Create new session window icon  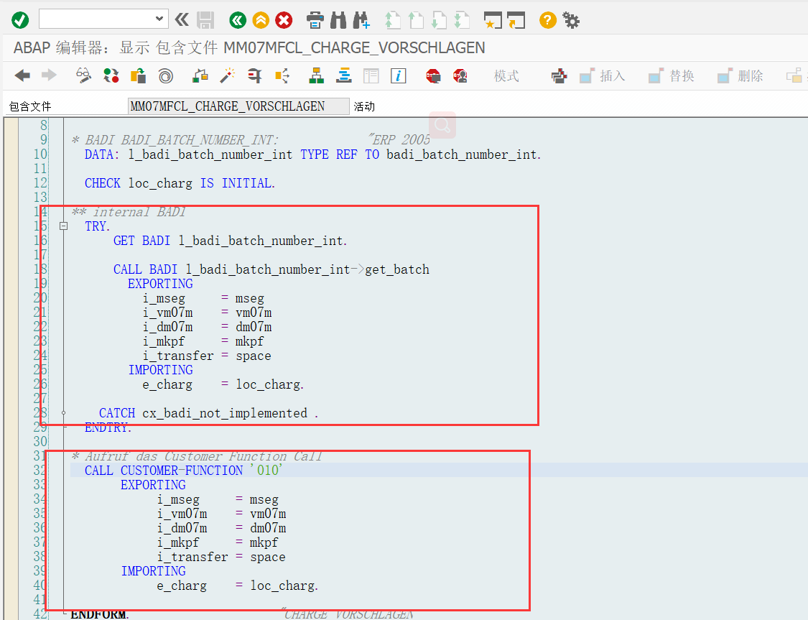493,21
